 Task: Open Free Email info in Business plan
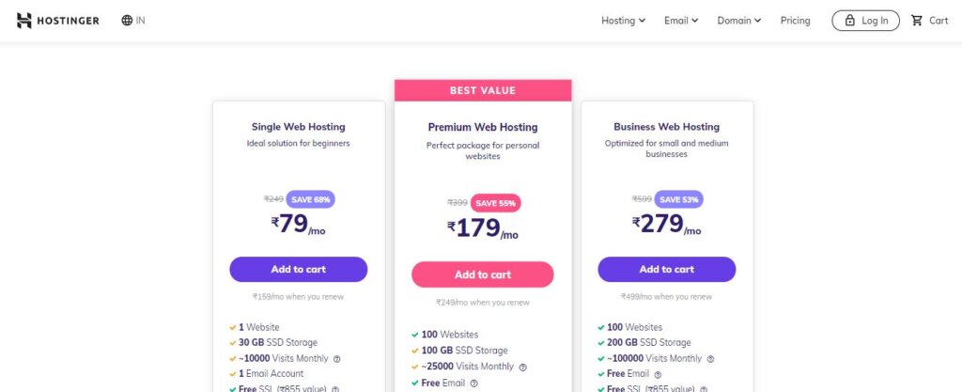(658, 374)
